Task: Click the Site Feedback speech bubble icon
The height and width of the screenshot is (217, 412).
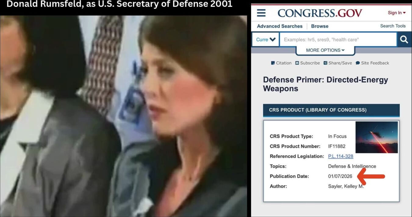Action: [x=358, y=63]
